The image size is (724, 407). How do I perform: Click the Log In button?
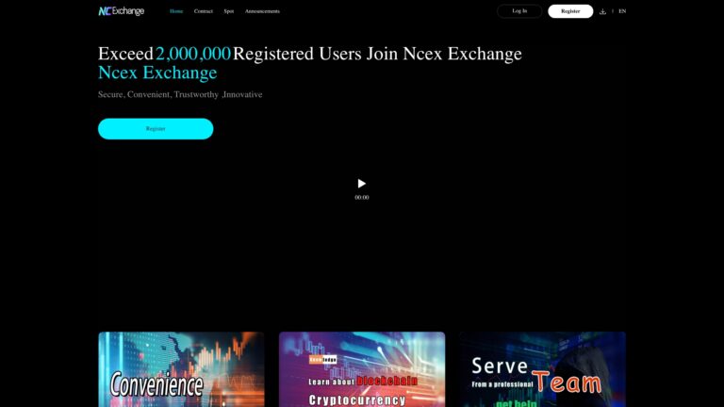pyautogui.click(x=519, y=11)
